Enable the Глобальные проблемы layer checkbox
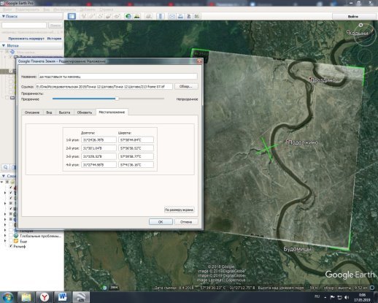Image resolution: width=378 pixels, height=303 pixels. coord(10,236)
